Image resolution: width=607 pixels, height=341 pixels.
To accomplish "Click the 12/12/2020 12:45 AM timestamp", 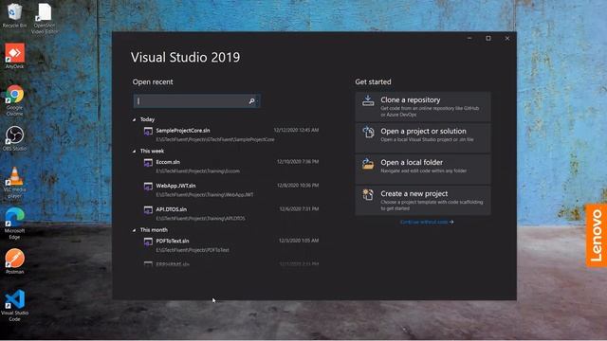I will (296, 130).
